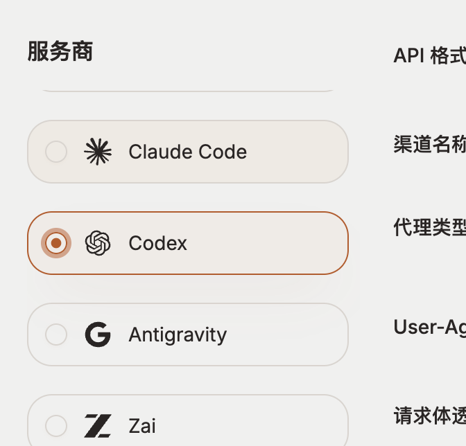Click the Antigravity G logo icon
Screen dimensions: 466x446
pyautogui.click(x=98, y=334)
